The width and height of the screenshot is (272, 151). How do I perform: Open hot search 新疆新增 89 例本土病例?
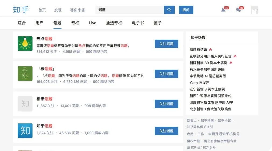[208, 63]
